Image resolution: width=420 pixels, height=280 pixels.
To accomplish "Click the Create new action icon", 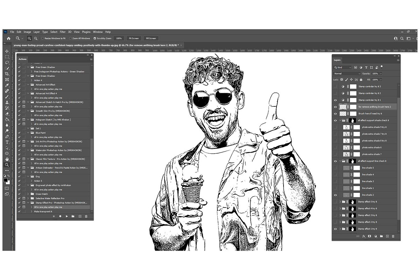I will tap(80, 216).
